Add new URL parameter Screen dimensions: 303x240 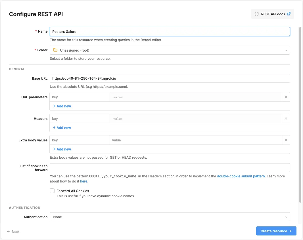coord(62,106)
